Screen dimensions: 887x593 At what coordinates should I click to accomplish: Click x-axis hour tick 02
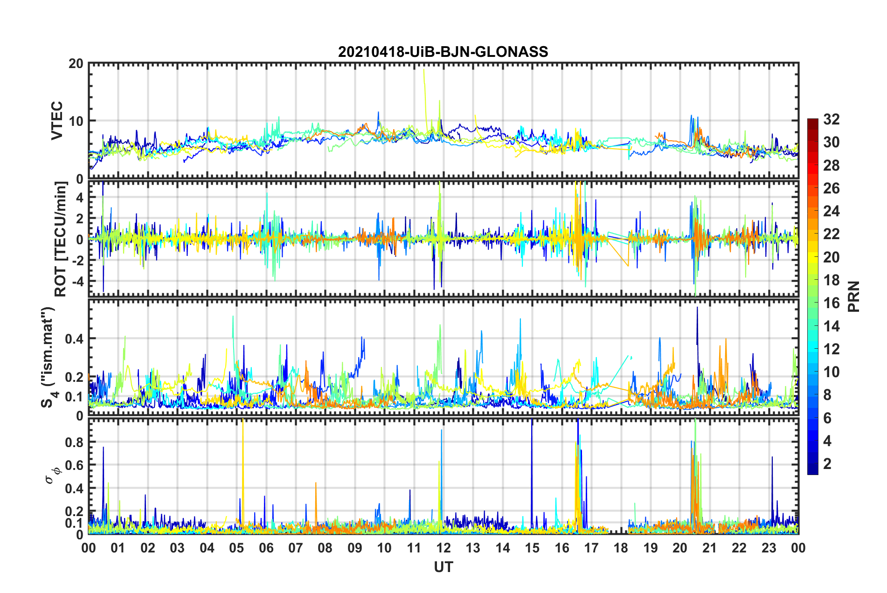tap(148, 548)
